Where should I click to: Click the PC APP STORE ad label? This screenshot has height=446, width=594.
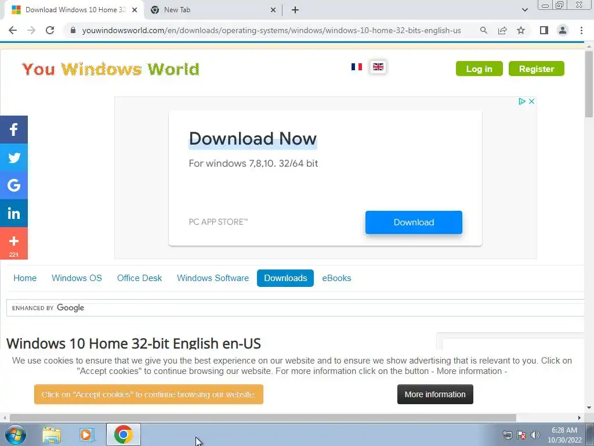(x=218, y=222)
